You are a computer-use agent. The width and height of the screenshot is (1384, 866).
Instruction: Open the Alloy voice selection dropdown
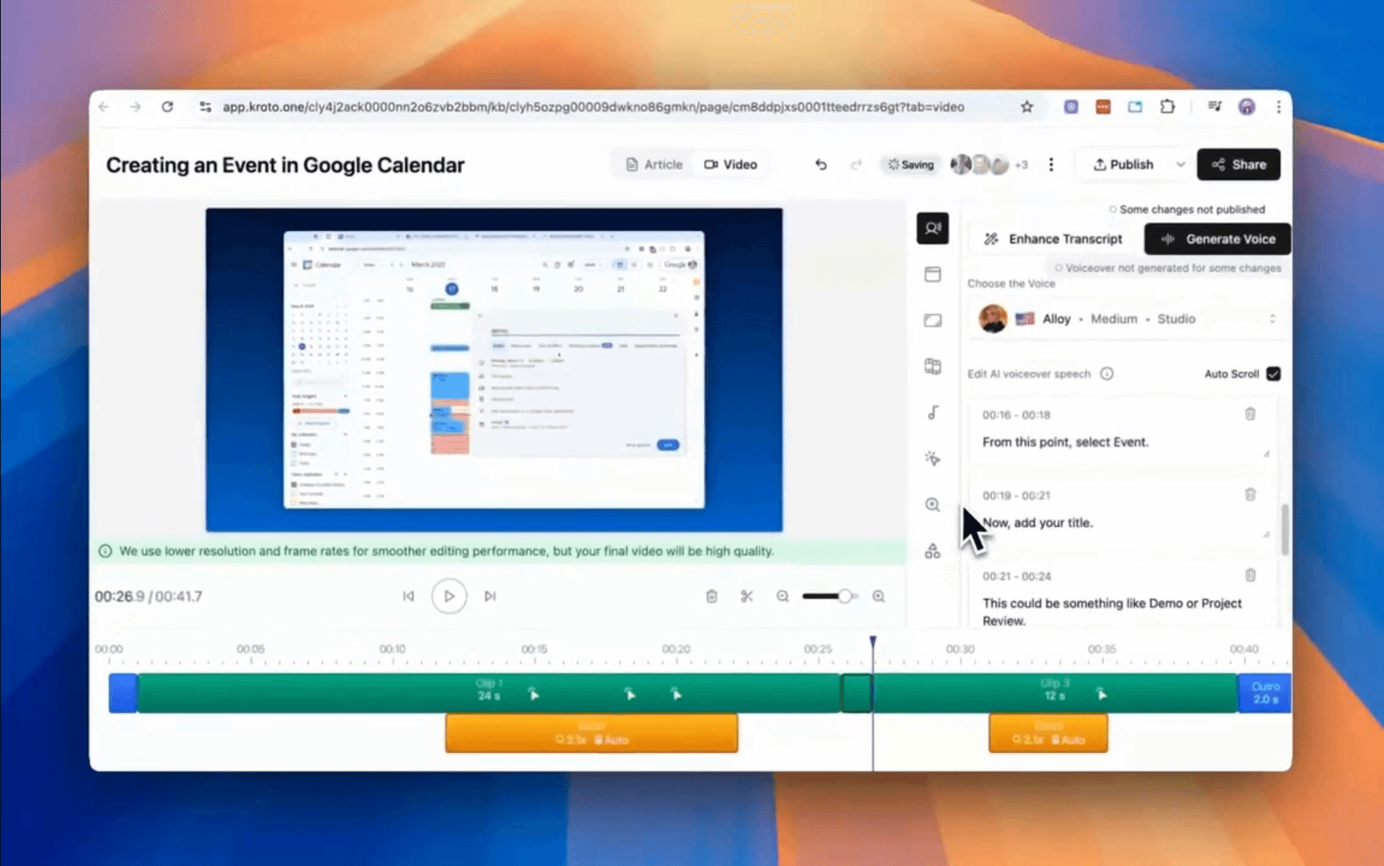pyautogui.click(x=1273, y=318)
